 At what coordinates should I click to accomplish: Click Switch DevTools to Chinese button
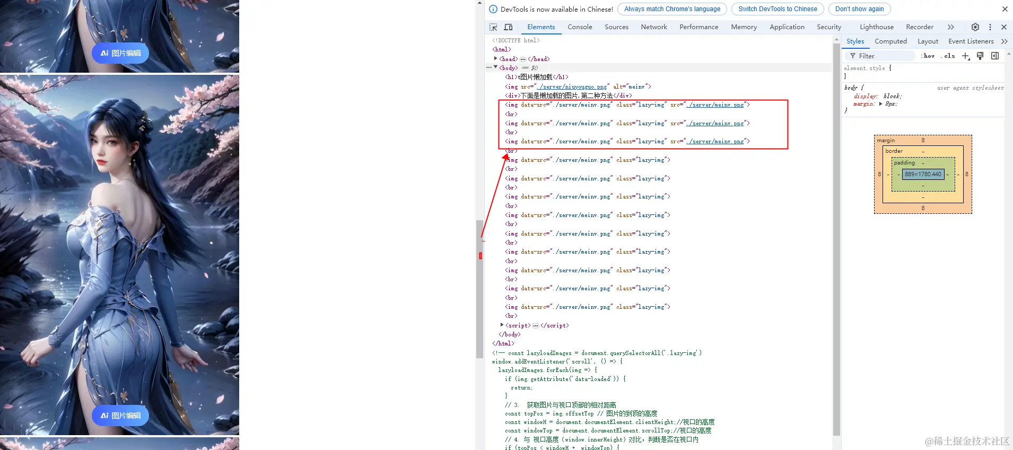click(x=778, y=9)
